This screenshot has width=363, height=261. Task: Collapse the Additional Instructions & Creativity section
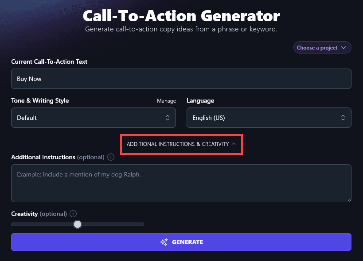tap(181, 144)
